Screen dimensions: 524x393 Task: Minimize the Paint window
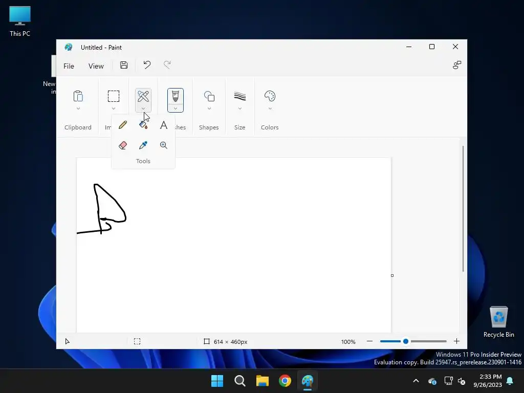[x=409, y=47]
